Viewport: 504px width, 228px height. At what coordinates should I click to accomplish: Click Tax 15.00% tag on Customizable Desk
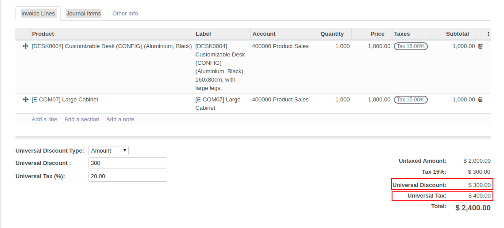(411, 46)
